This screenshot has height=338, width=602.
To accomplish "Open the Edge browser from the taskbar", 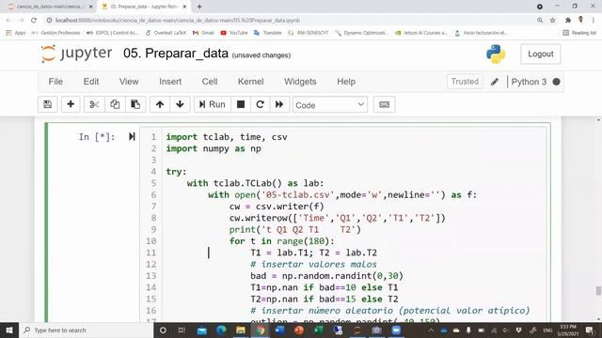I will coord(221,330).
